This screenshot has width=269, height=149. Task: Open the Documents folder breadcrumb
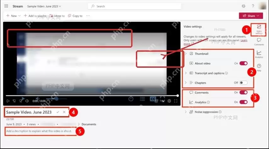[x=89, y=124]
